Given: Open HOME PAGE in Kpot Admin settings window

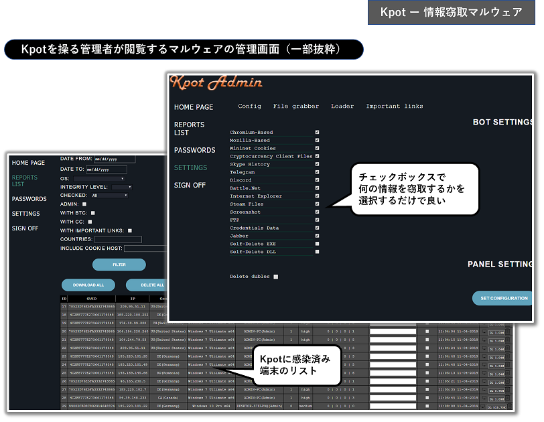Looking at the screenshot, I should tap(194, 107).
